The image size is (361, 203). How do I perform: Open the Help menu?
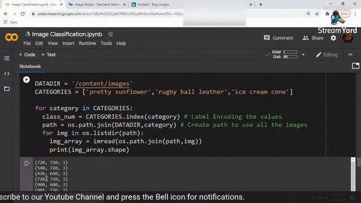[x=121, y=43]
